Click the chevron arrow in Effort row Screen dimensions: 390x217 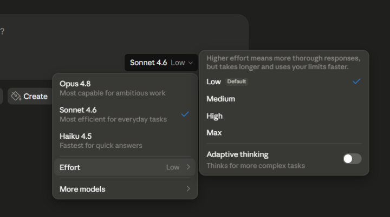click(x=188, y=167)
